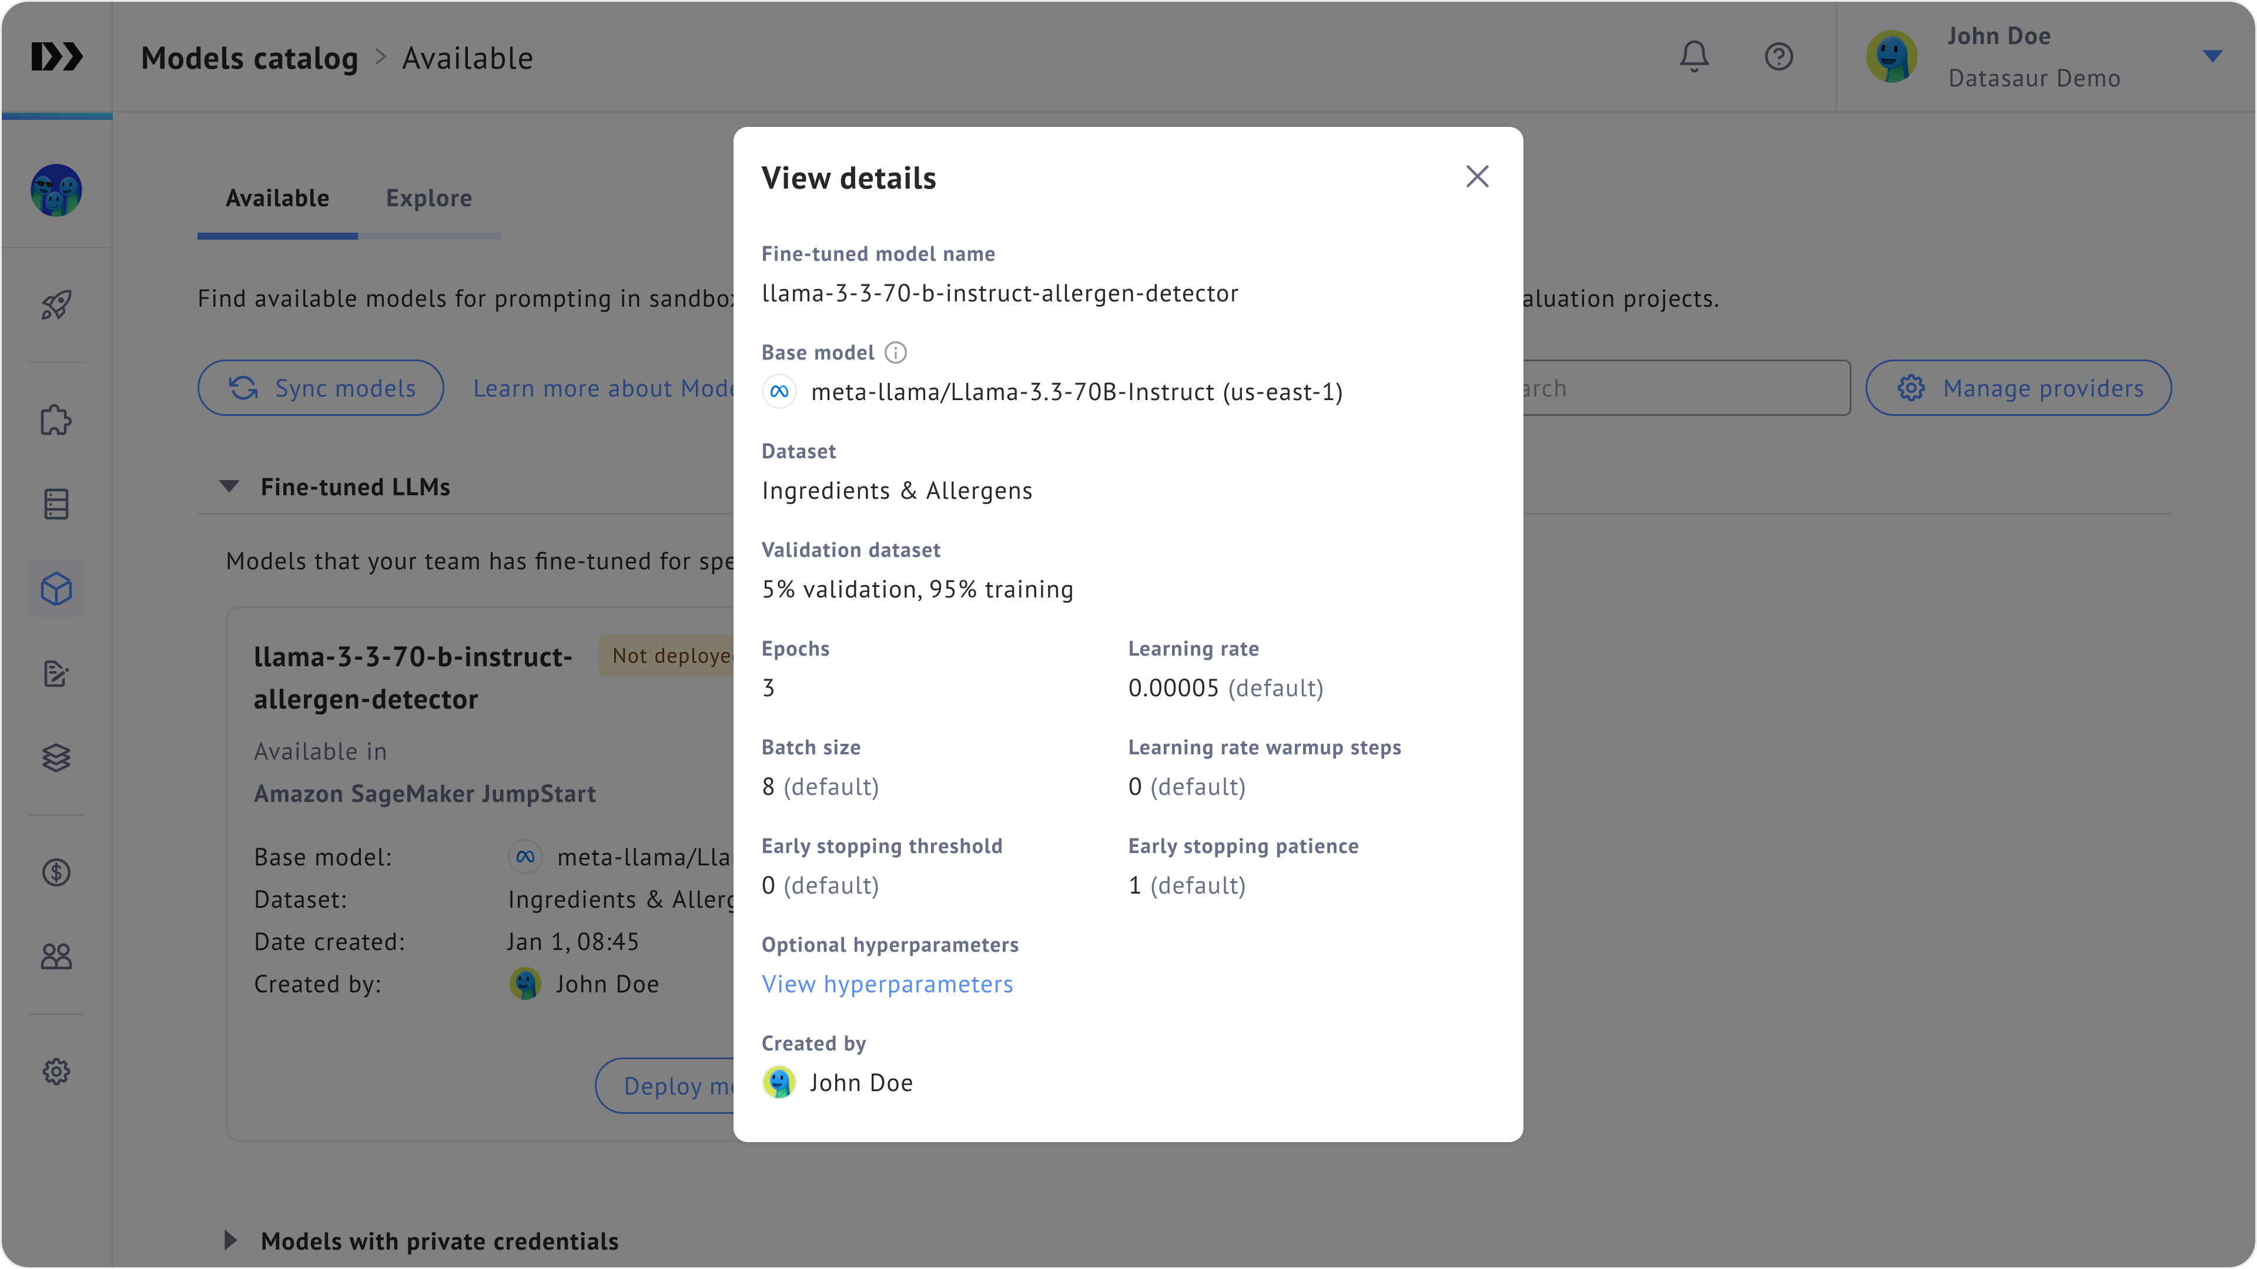
Task: Open the help question mark icon
Action: pyautogui.click(x=1779, y=57)
